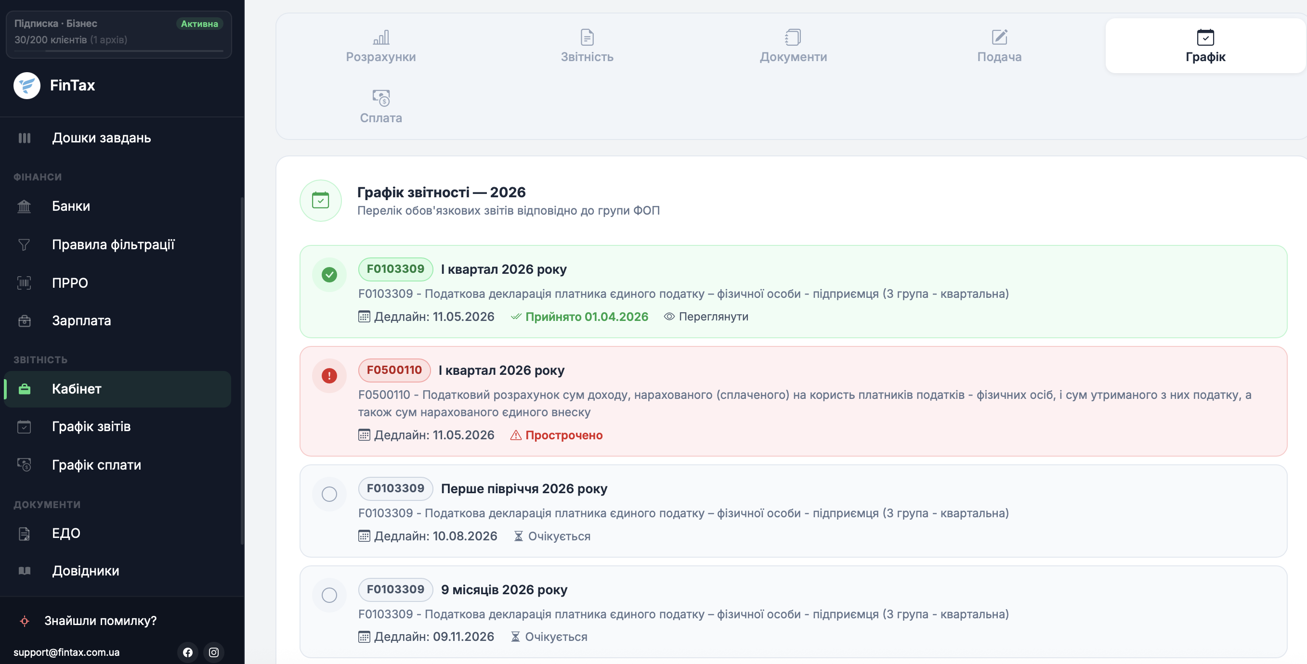The image size is (1307, 664).
Task: Click Очікується status for deadline 10.08.2026
Action: click(x=551, y=536)
